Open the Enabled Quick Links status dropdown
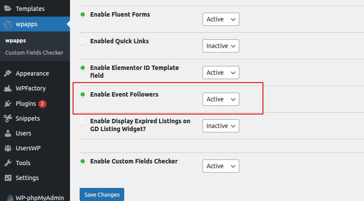The height and width of the screenshot is (201, 364). [221, 46]
